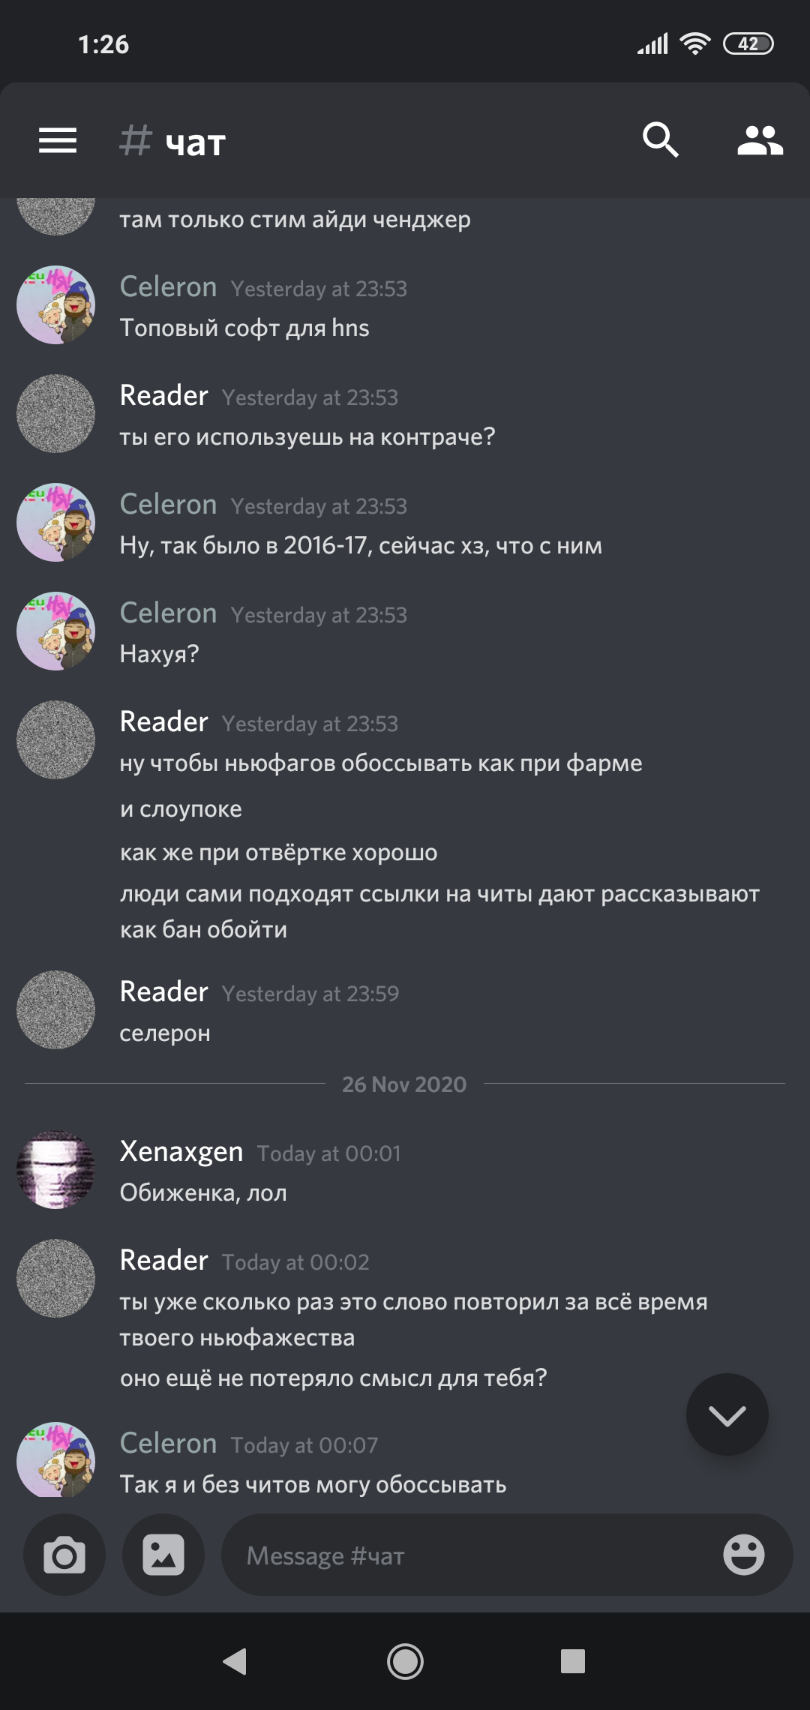
Task: Open the camera to take a photo
Action: coord(64,1555)
